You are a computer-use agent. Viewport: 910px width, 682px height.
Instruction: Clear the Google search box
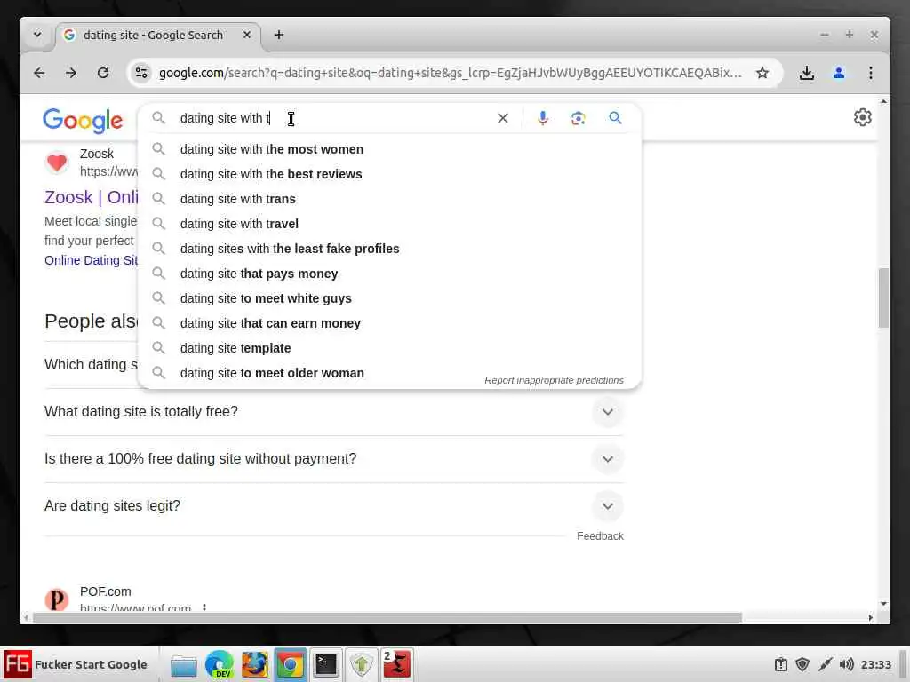pyautogui.click(x=503, y=118)
